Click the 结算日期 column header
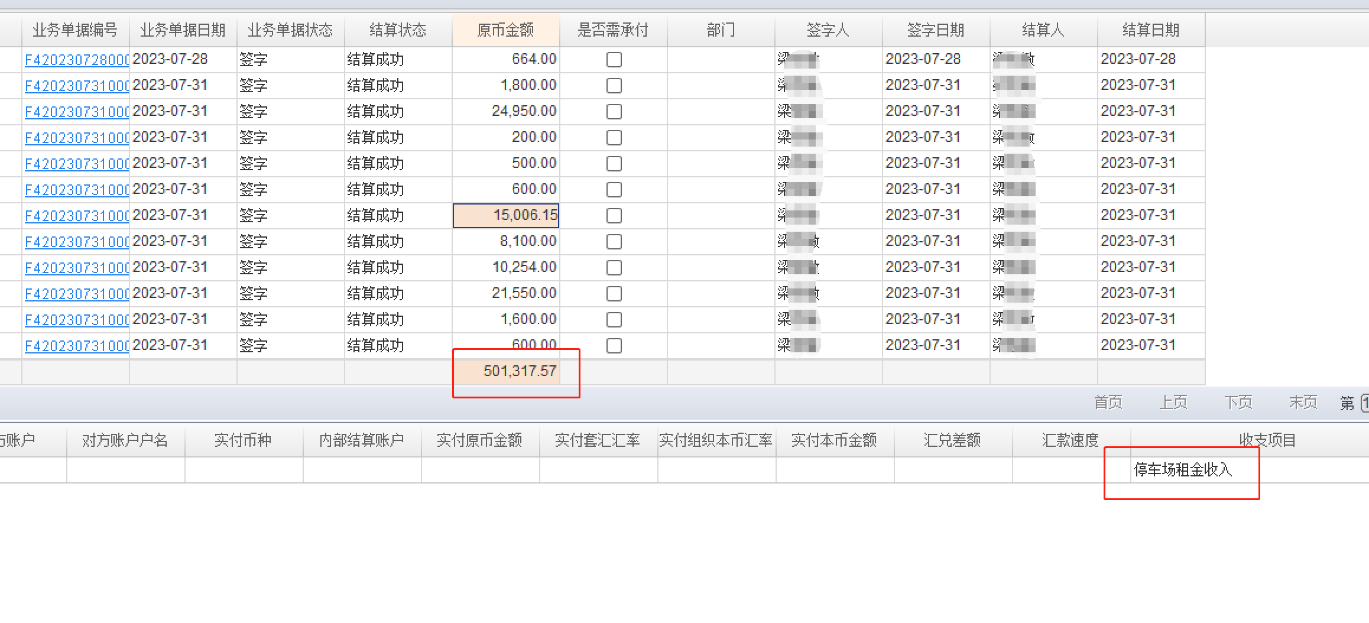1369x623 pixels. click(x=1151, y=30)
